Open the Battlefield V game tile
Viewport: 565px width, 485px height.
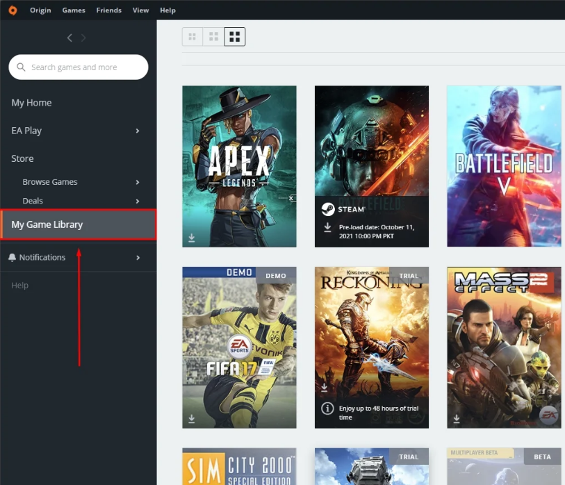tap(504, 166)
